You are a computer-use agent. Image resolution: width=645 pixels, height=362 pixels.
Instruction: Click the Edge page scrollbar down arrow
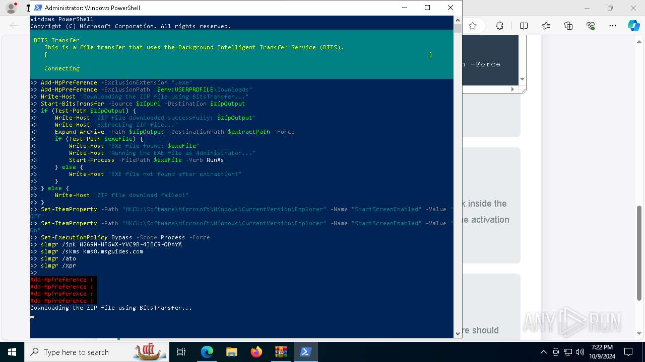click(639, 333)
